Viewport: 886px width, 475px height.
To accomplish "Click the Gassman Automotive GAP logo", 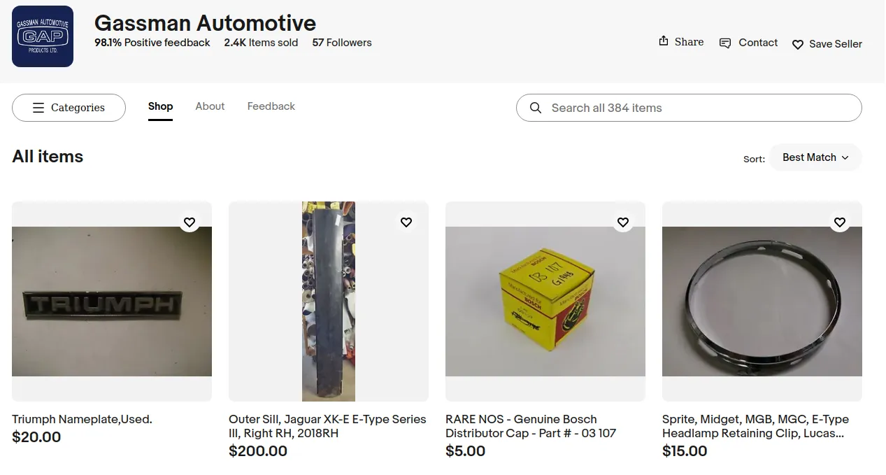I will (x=43, y=36).
